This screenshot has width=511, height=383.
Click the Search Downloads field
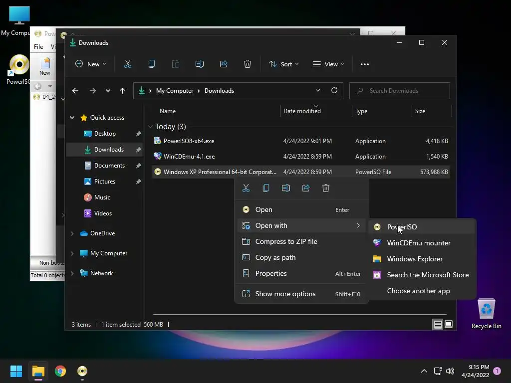(x=400, y=91)
